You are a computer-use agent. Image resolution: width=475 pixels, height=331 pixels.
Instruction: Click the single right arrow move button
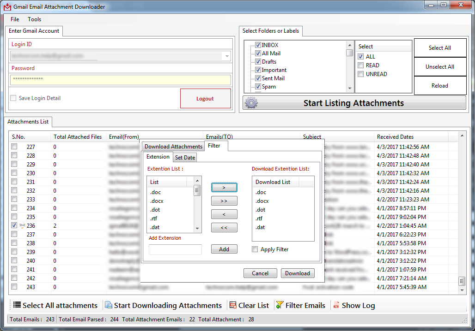pos(224,188)
